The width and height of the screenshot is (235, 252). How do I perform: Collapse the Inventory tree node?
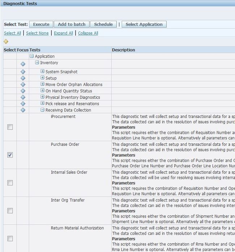point(37,62)
